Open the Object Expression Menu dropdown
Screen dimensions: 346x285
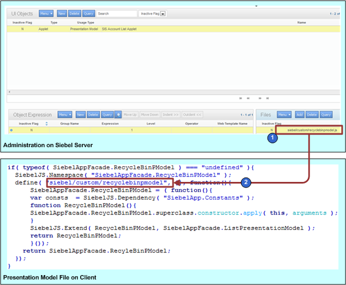(65, 115)
